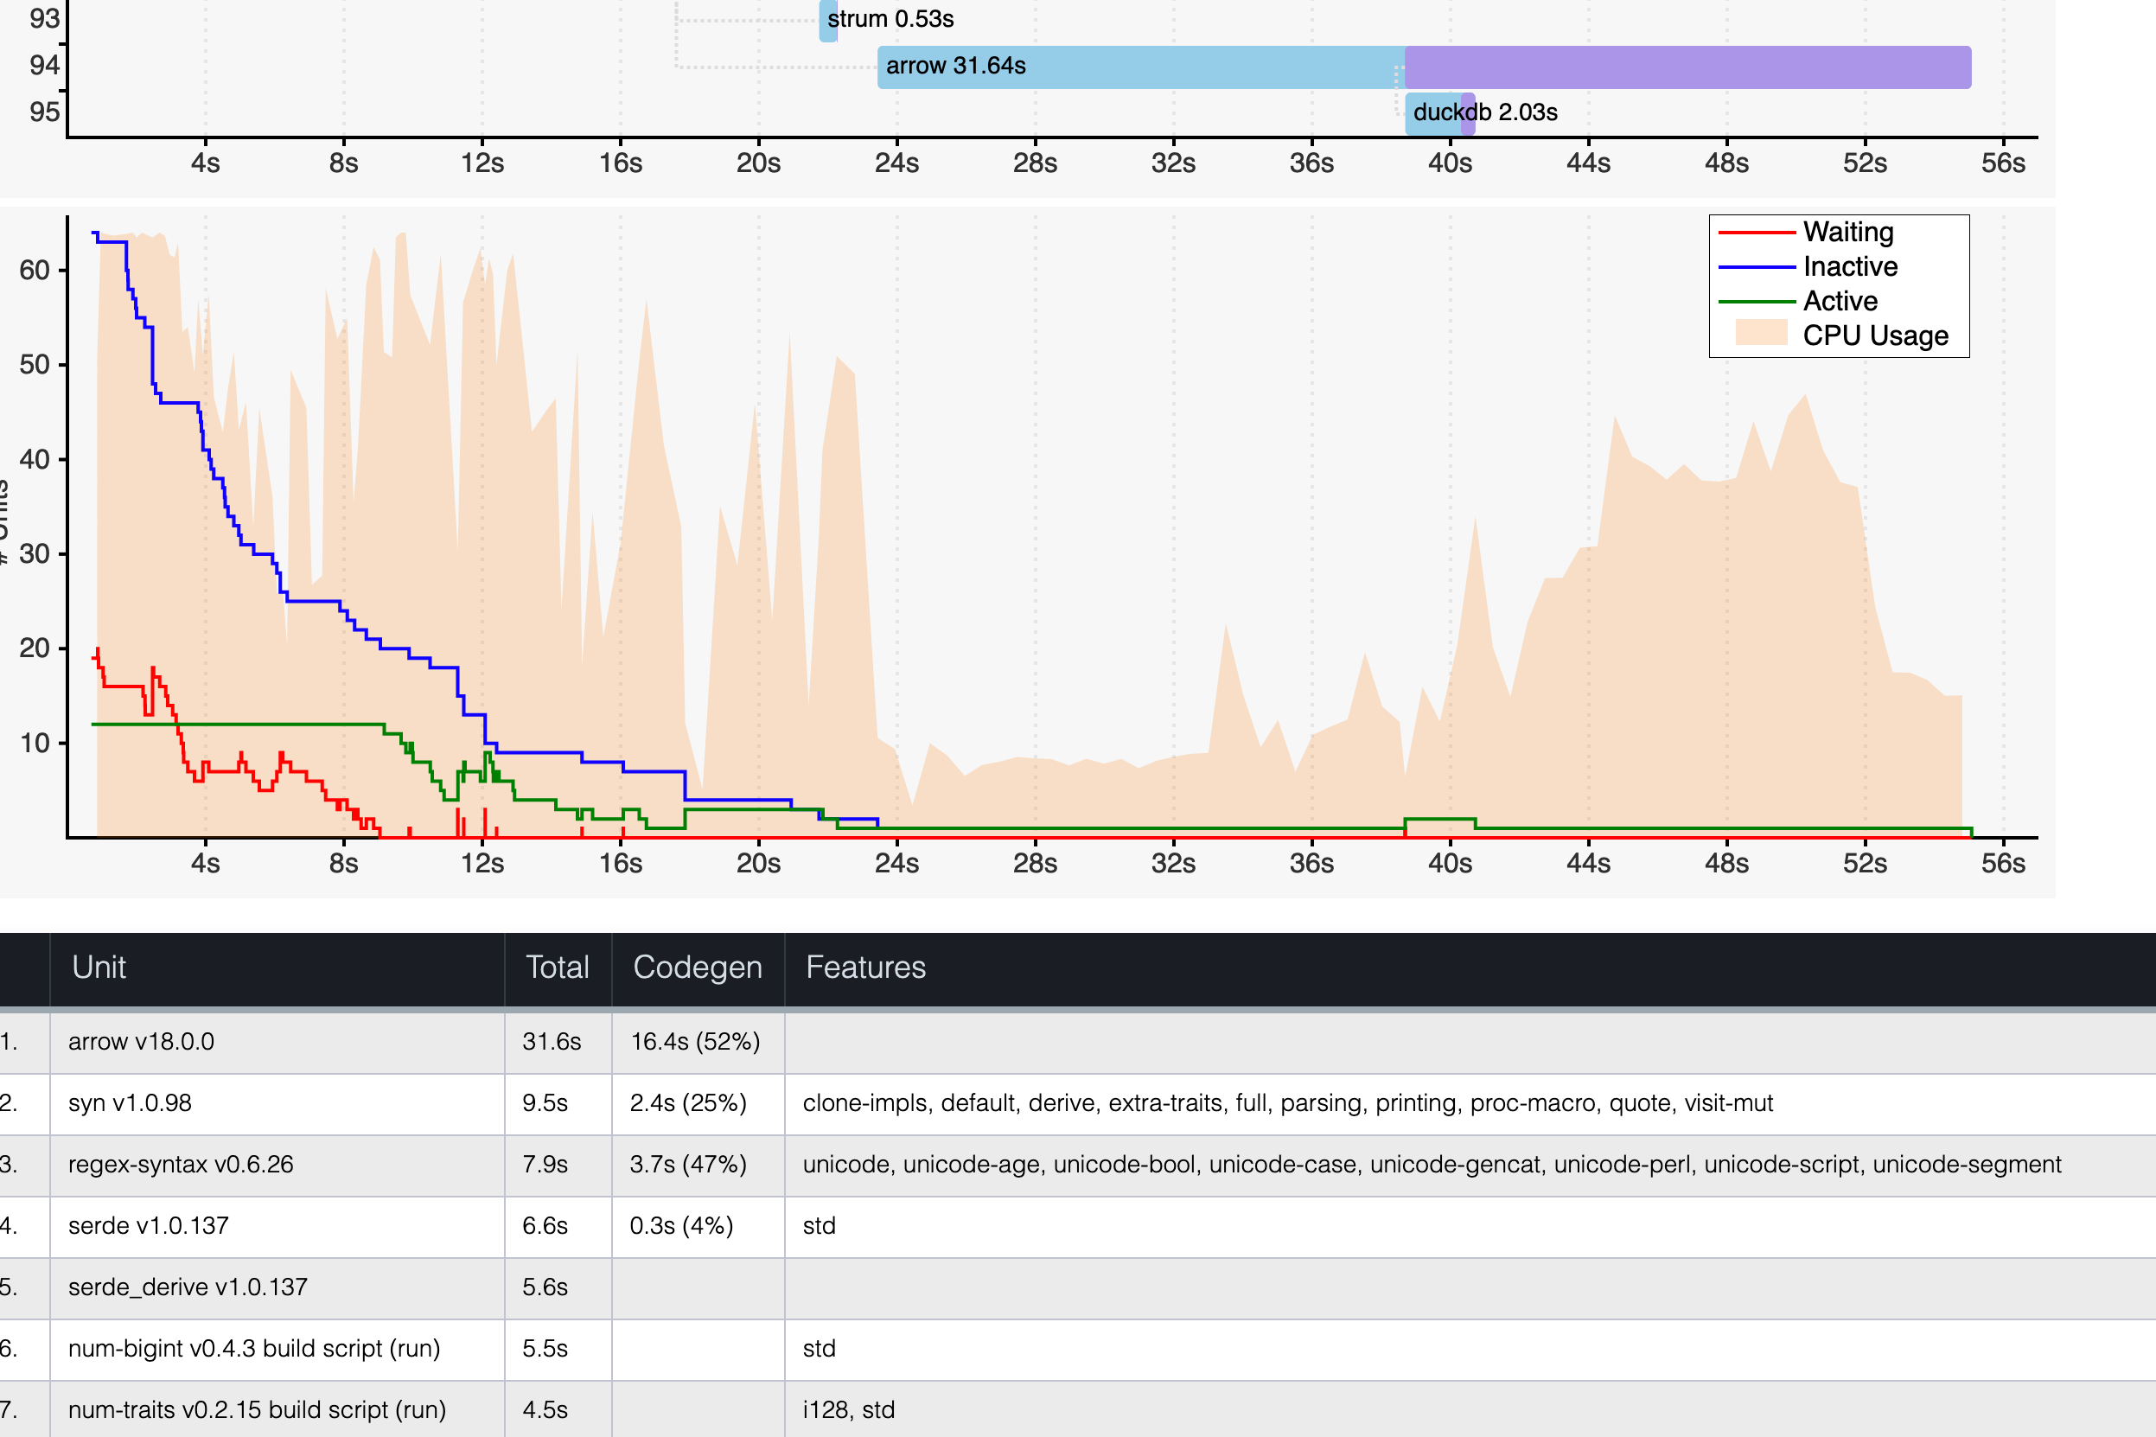Click the Features column header
Screen dimensions: 2156x1437
(x=865, y=968)
